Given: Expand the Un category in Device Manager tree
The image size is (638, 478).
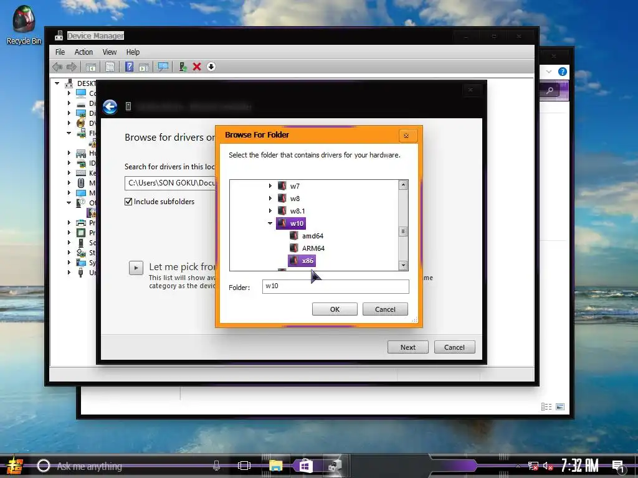Looking at the screenshot, I should [69, 273].
